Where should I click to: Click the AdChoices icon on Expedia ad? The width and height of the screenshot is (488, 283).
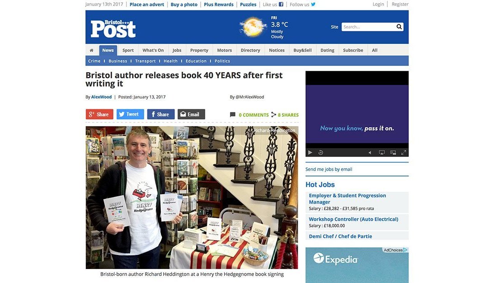point(405,250)
